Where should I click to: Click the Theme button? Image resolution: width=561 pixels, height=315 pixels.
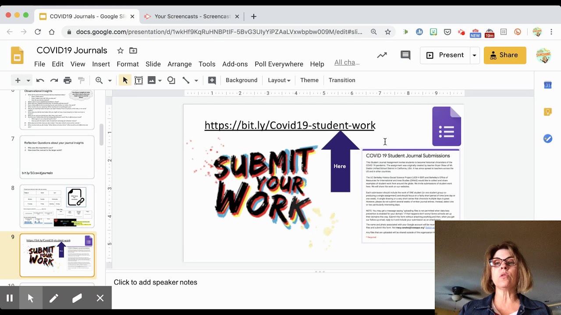click(x=309, y=80)
